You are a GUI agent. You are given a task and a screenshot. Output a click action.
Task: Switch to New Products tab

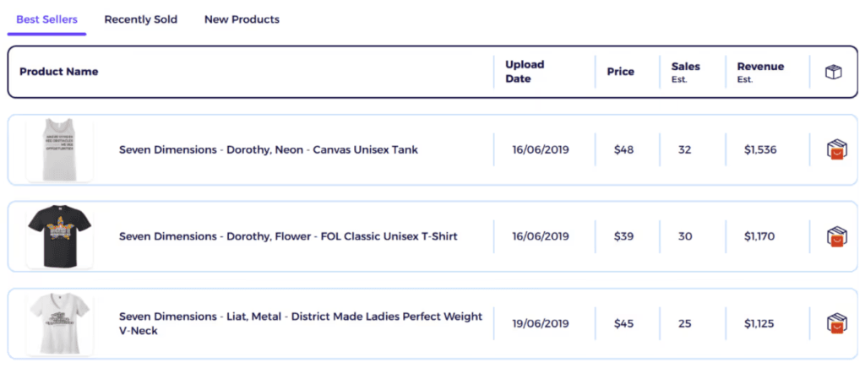click(242, 19)
